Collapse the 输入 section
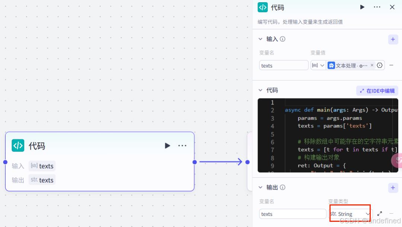The width and height of the screenshot is (402, 227). coord(261,39)
